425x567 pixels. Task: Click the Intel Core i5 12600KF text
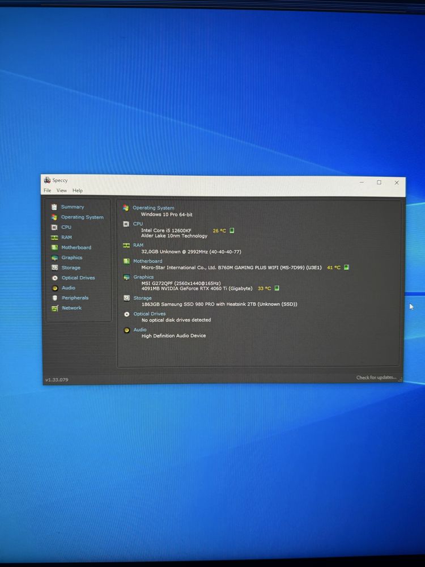[166, 230]
